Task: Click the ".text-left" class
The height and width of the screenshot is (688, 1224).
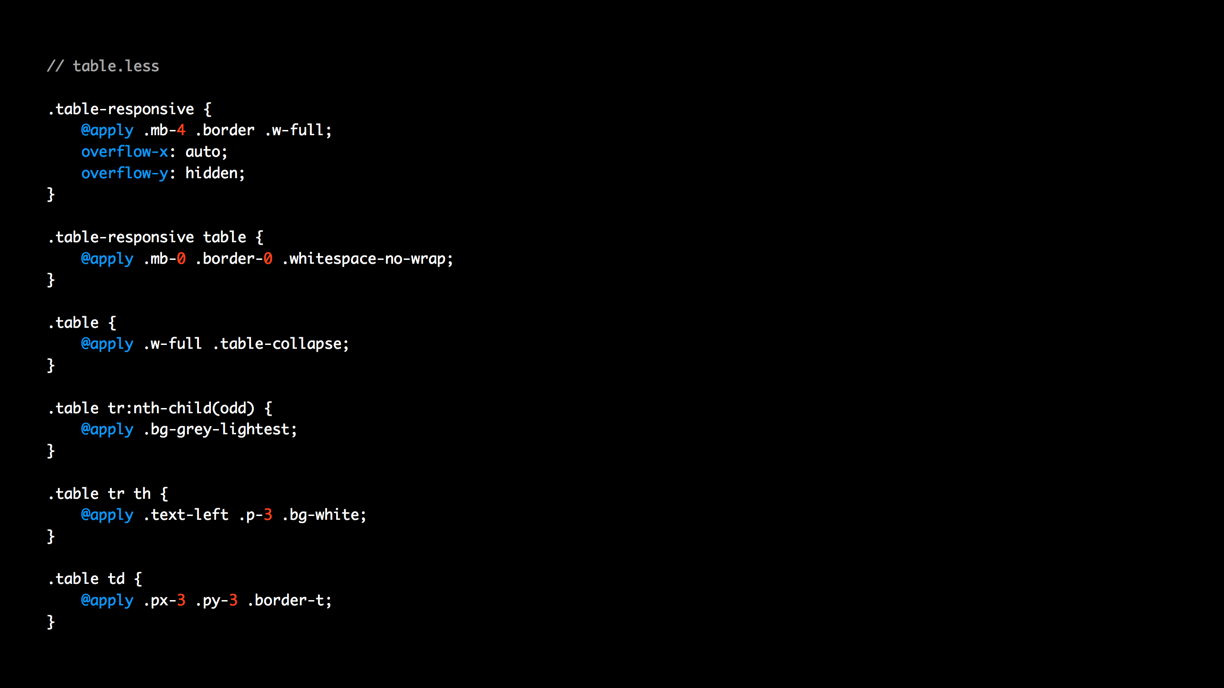Action: click(x=186, y=515)
